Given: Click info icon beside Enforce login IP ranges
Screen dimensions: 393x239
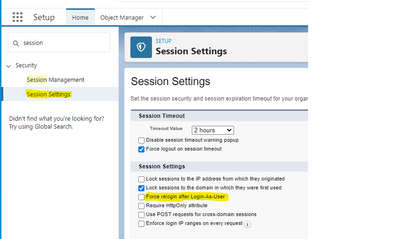Looking at the screenshot, I should [247, 224].
